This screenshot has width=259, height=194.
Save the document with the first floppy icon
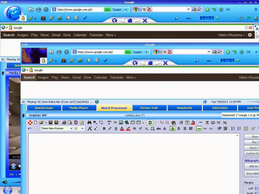point(51,122)
